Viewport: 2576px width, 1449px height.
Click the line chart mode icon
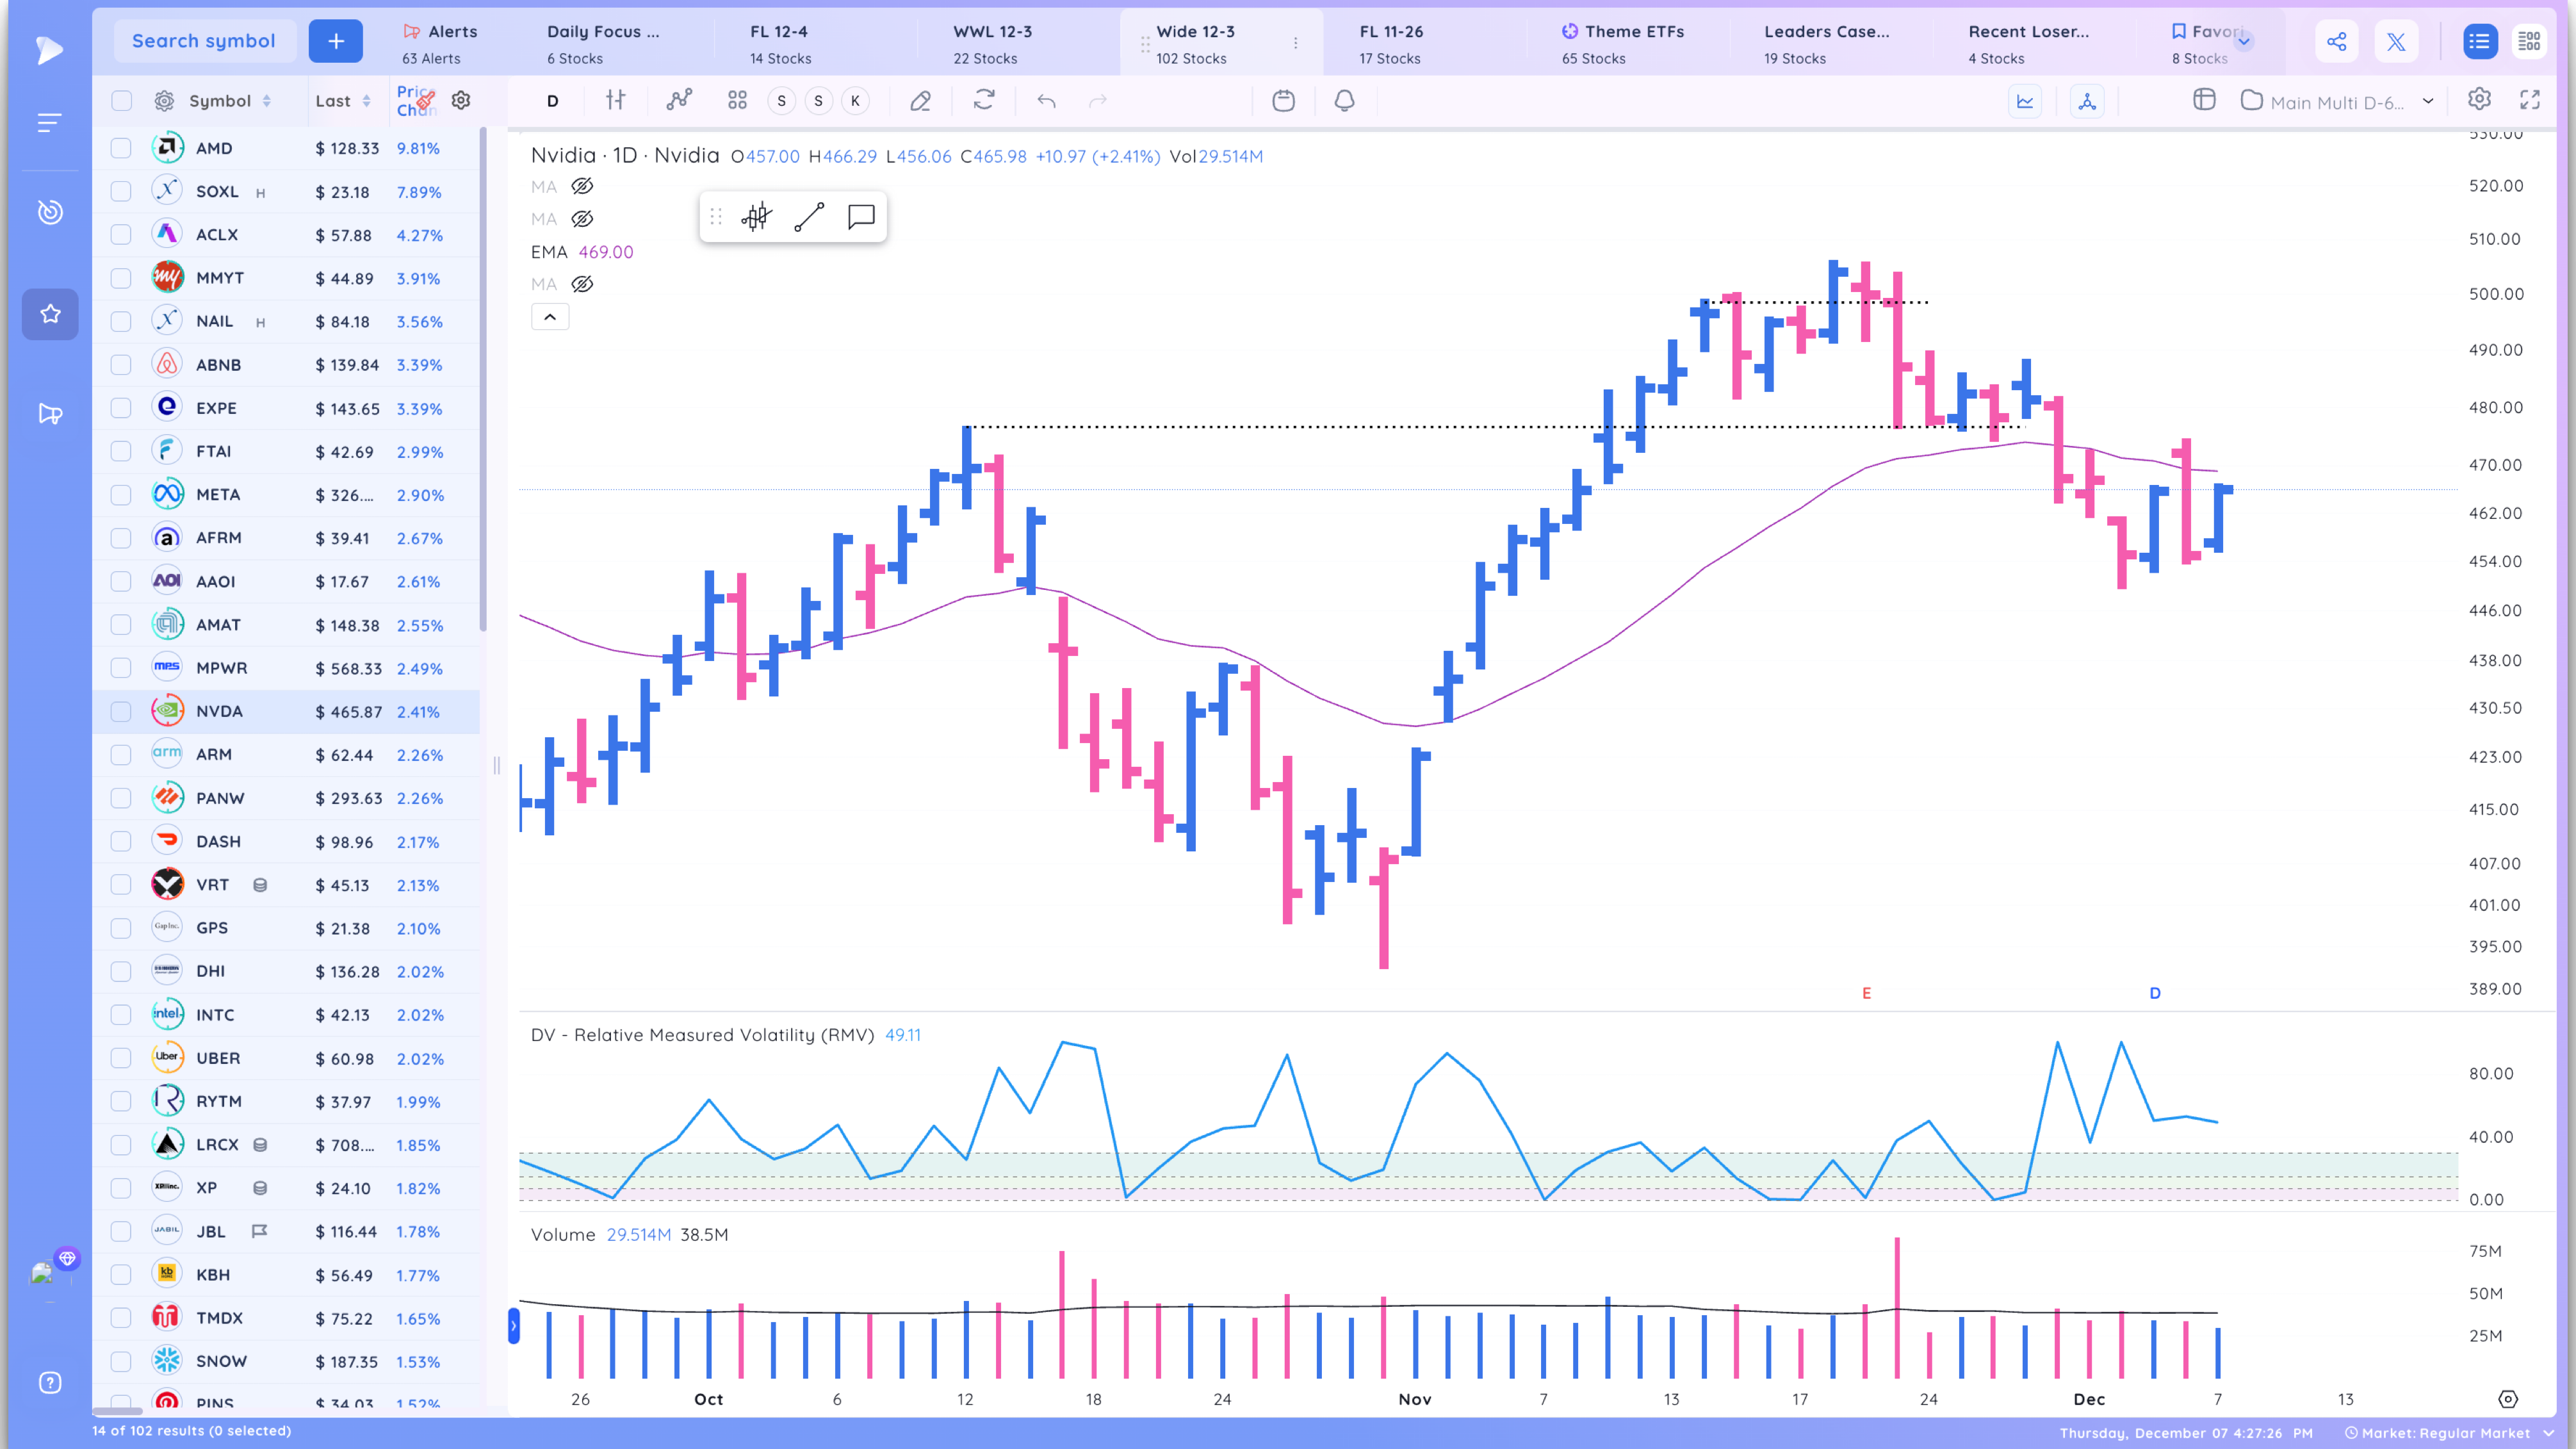2025,101
